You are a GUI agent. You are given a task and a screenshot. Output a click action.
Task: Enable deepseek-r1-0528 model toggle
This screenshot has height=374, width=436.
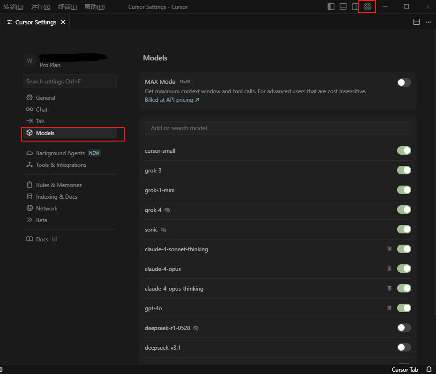pos(404,328)
